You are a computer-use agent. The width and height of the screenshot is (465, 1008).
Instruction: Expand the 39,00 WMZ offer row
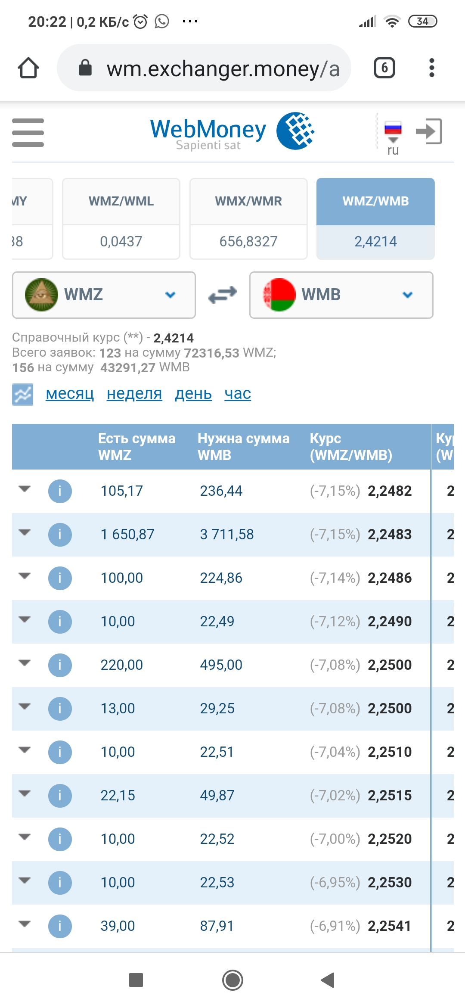point(25,924)
